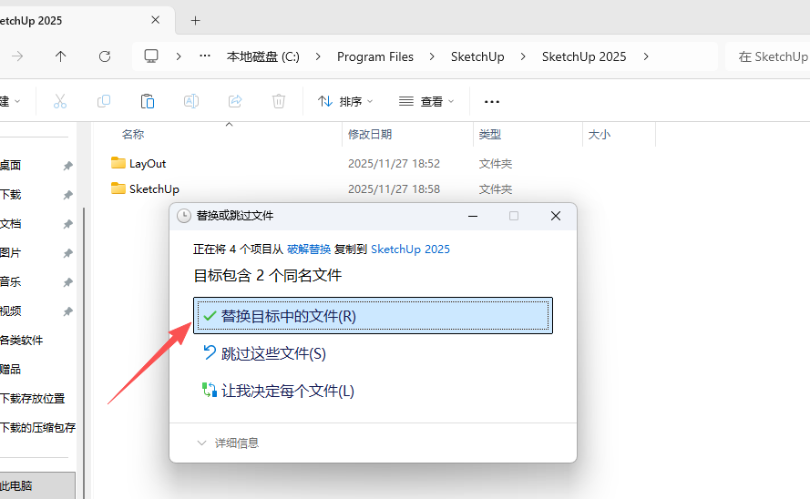This screenshot has width=810, height=499.
Task: Click the 破解替换 source folder link
Action: tap(309, 249)
